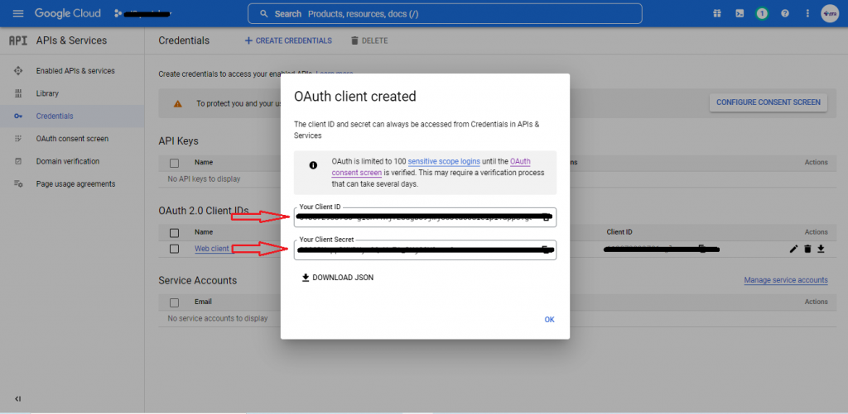
Task: Delete the Web client with trash icon
Action: pyautogui.click(x=807, y=249)
